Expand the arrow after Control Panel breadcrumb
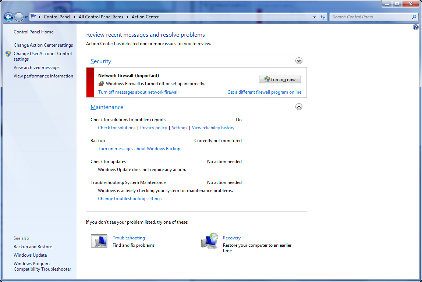Screen dimensions: 422x282 point(75,17)
